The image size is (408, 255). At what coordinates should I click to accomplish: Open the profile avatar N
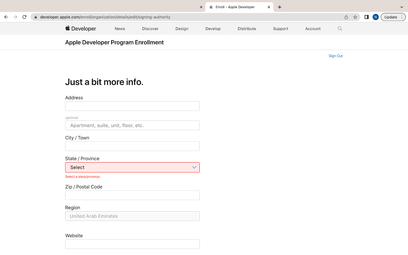pyautogui.click(x=375, y=17)
